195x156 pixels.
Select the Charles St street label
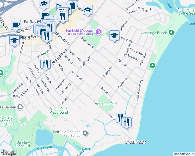(66, 89)
